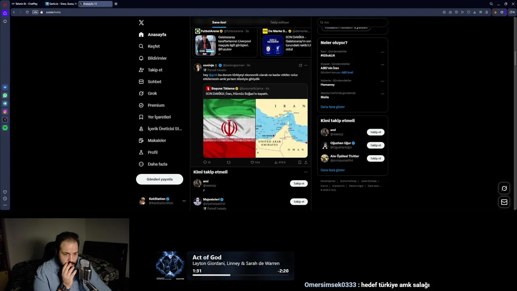Open Spotify in the Opera sidebar
Screen dimensions: 517x291
[x=5, y=128]
